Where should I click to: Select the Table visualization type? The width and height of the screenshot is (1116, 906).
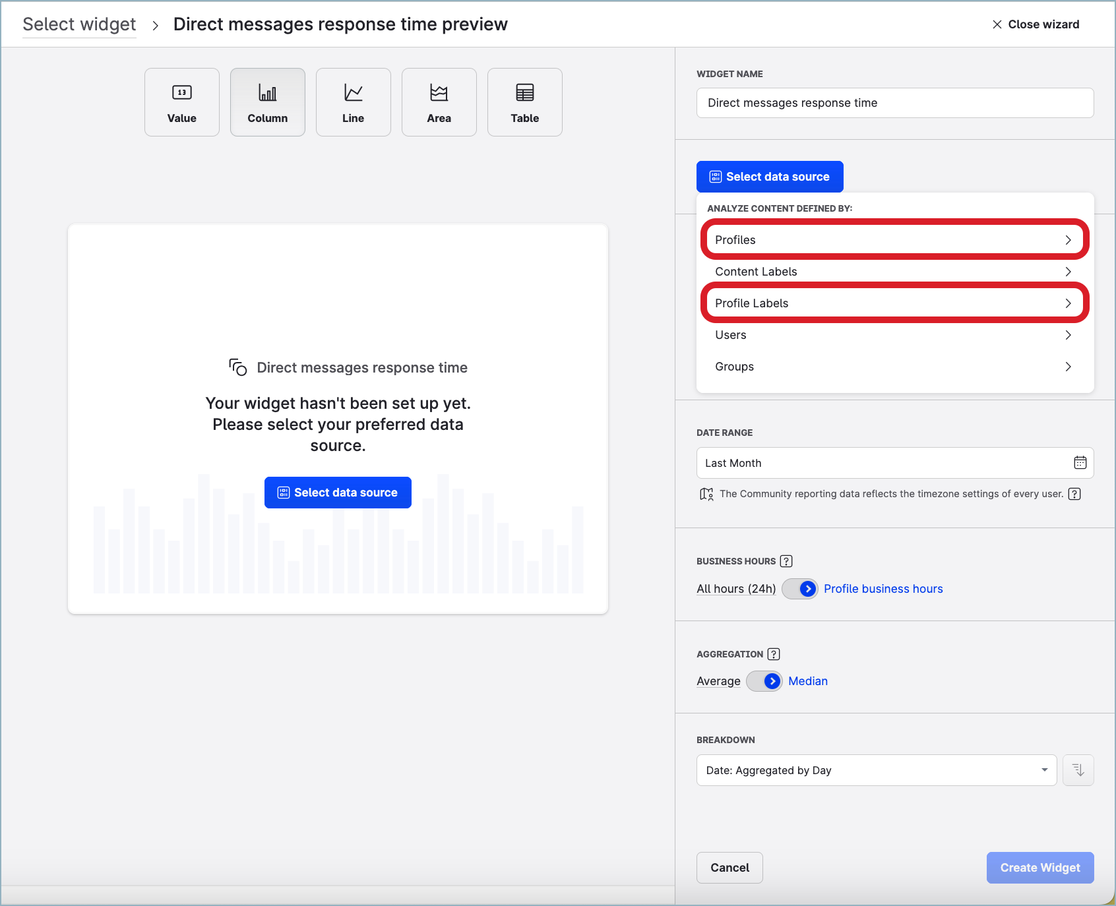point(524,102)
